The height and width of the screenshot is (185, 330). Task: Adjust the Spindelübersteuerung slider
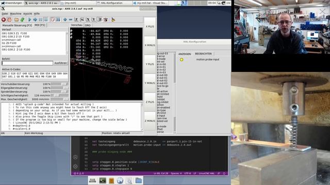(60, 91)
